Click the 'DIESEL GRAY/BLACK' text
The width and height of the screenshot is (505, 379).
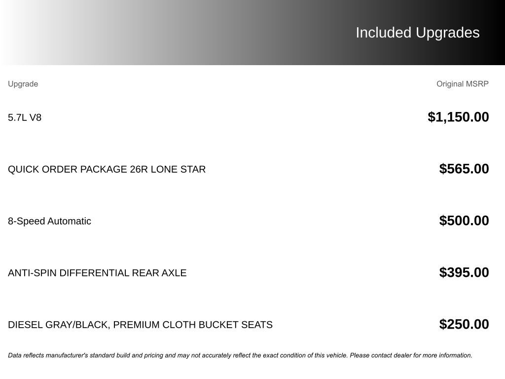[x=59, y=325]
